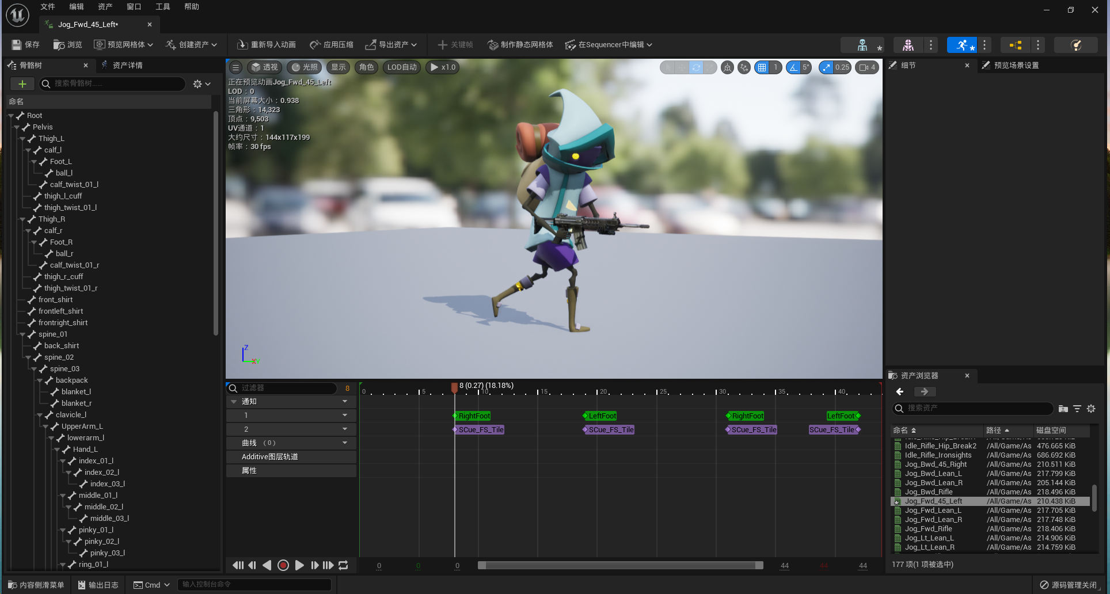Collapse the Root bone in skeleton tree
This screenshot has height=594, width=1110.
[11, 116]
